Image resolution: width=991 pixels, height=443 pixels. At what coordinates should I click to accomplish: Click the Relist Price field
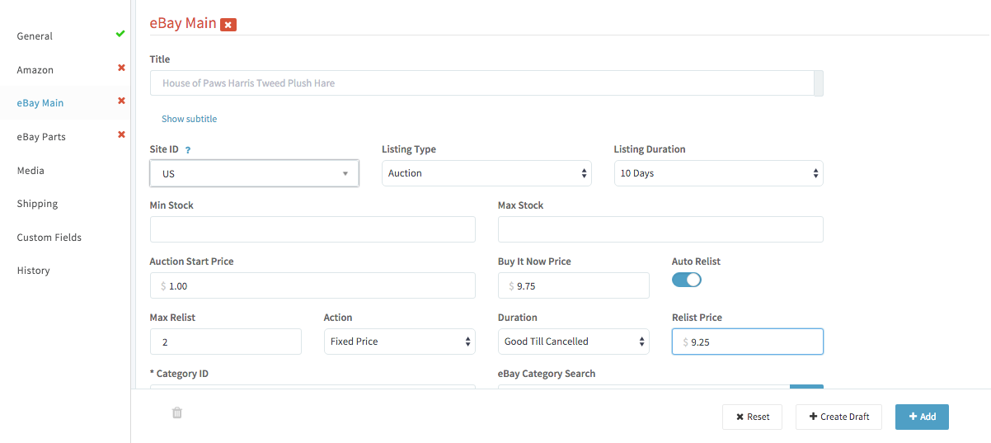click(748, 342)
